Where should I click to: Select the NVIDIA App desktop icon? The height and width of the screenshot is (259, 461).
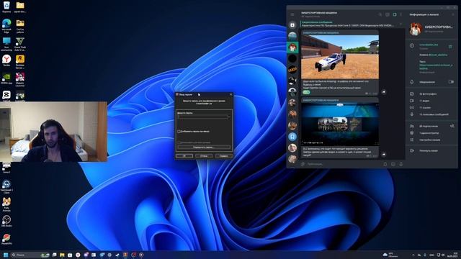click(x=6, y=78)
